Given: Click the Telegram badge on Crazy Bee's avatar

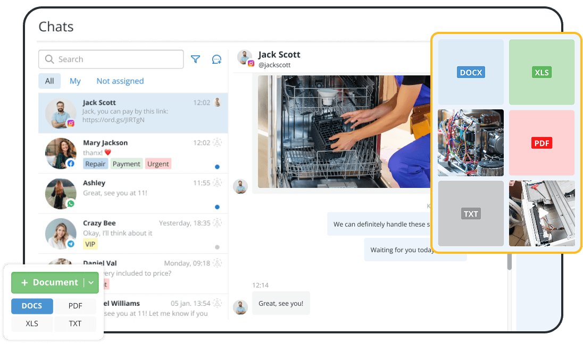Looking at the screenshot, I should pos(70,243).
